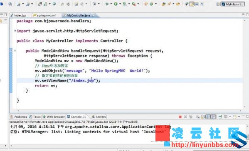
Task: Click the Open Perspective icon beside MyEclipse
Action: 218,4
